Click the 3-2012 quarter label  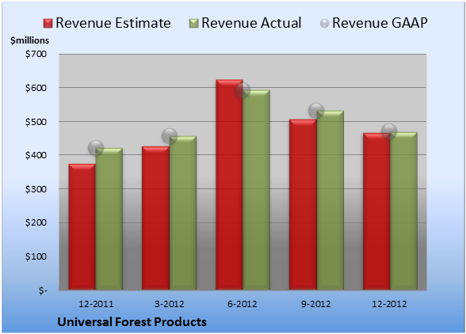tap(169, 304)
